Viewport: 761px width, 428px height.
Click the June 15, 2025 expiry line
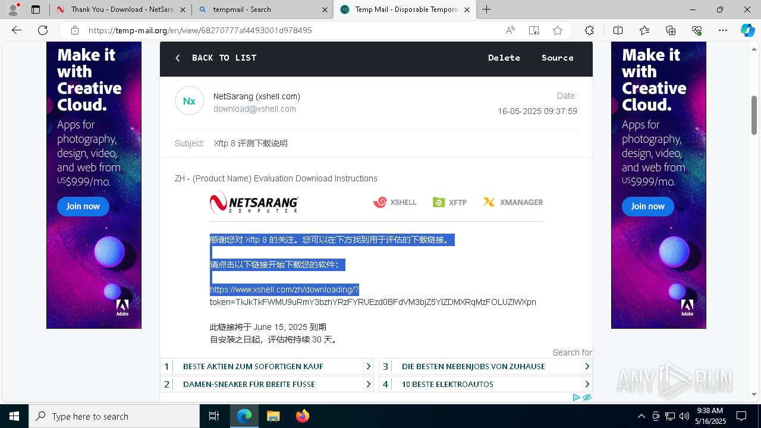pyautogui.click(x=268, y=327)
